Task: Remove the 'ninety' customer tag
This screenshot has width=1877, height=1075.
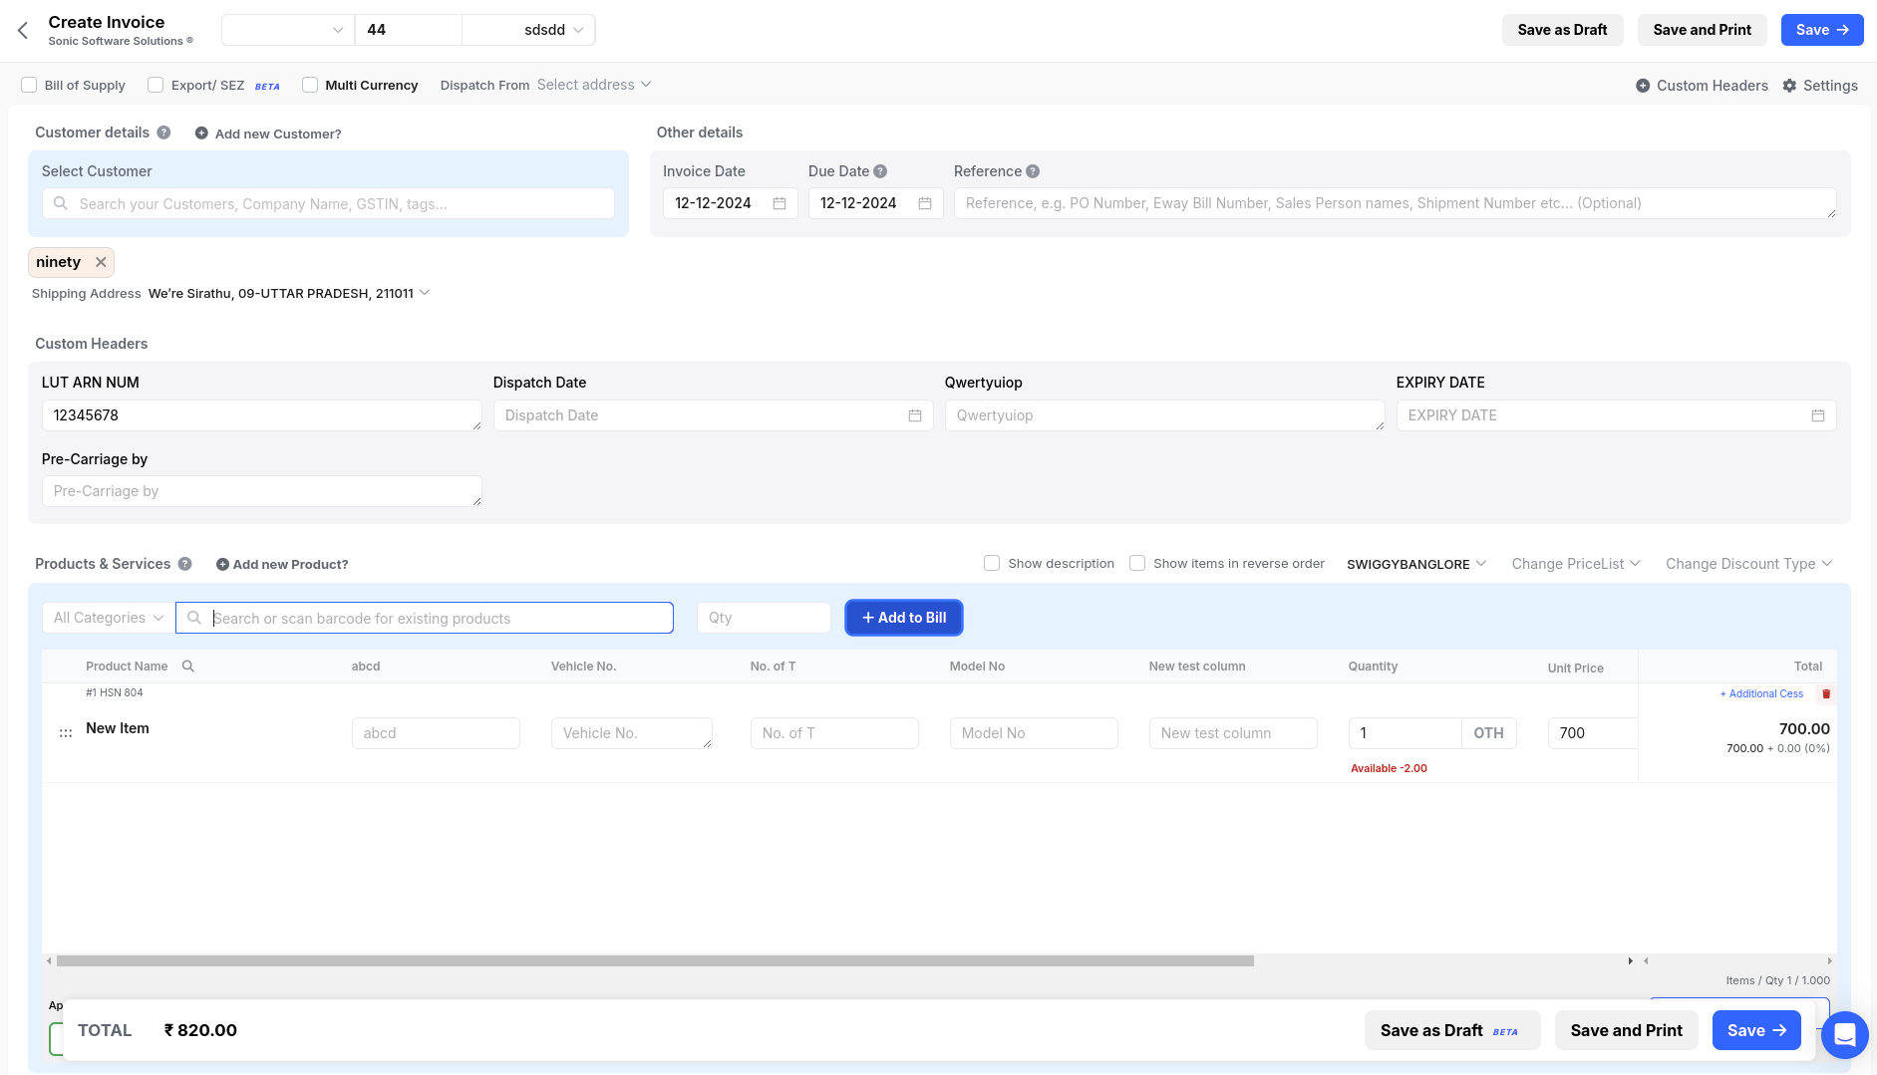Action: [101, 262]
